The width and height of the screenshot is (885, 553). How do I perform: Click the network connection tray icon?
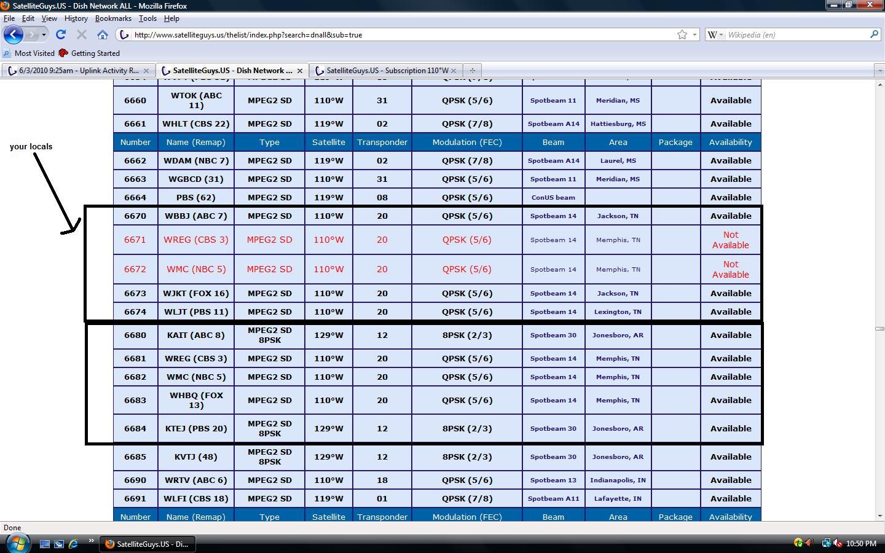point(826,543)
